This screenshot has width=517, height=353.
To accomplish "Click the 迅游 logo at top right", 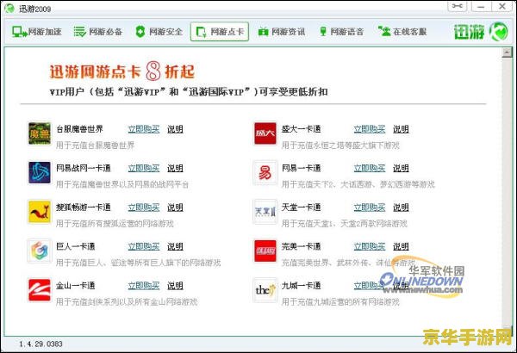I will coord(481,32).
